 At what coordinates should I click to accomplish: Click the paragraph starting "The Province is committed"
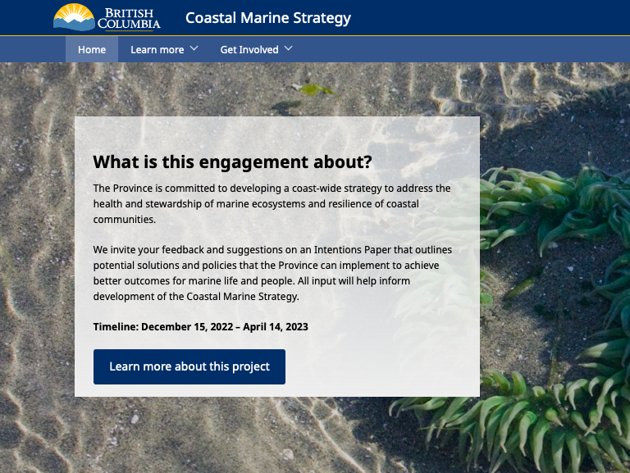tap(272, 203)
